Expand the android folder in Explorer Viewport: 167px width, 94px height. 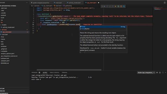point(3,15)
